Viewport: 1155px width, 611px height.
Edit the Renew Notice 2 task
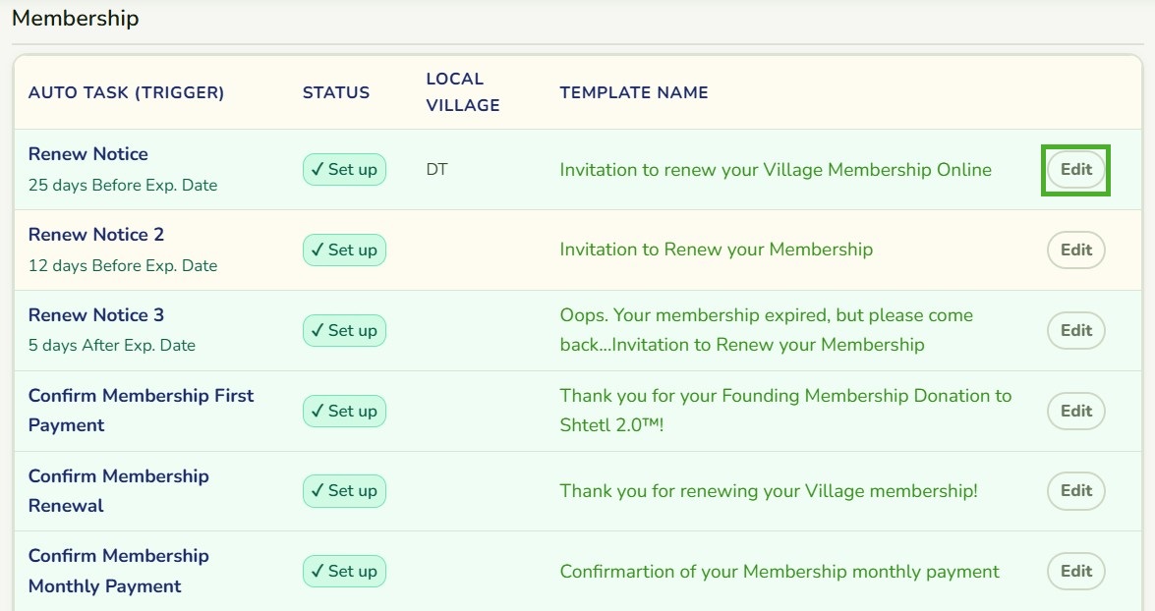(x=1075, y=250)
